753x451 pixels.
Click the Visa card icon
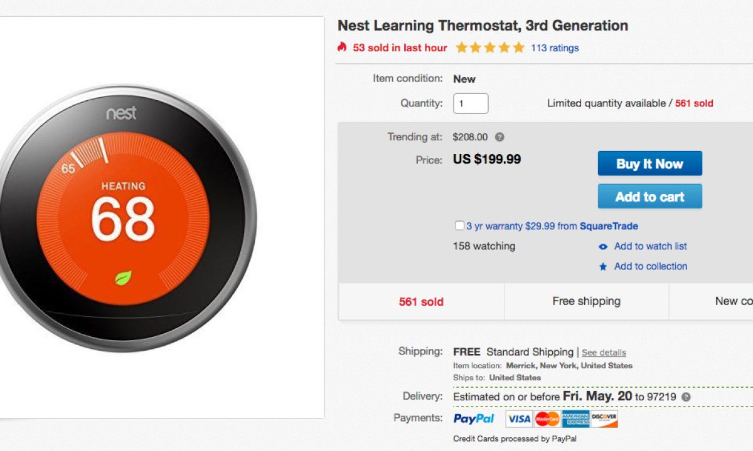pos(519,418)
